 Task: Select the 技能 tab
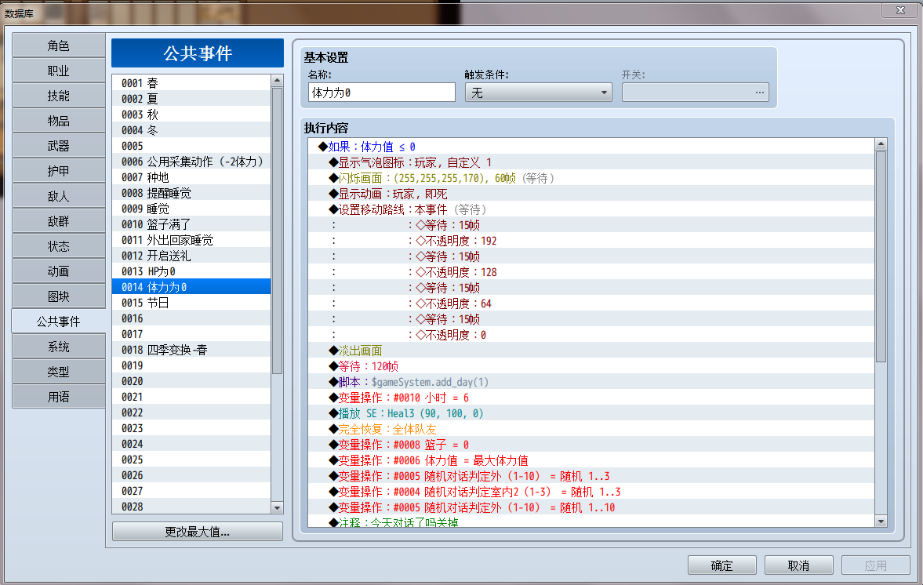(x=58, y=96)
